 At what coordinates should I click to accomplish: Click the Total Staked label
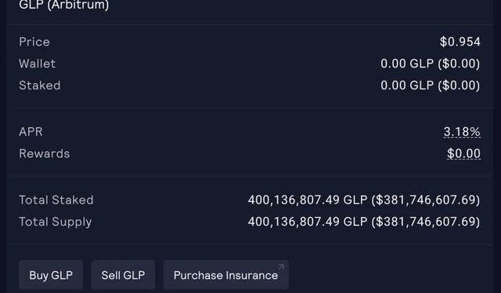[x=56, y=200]
